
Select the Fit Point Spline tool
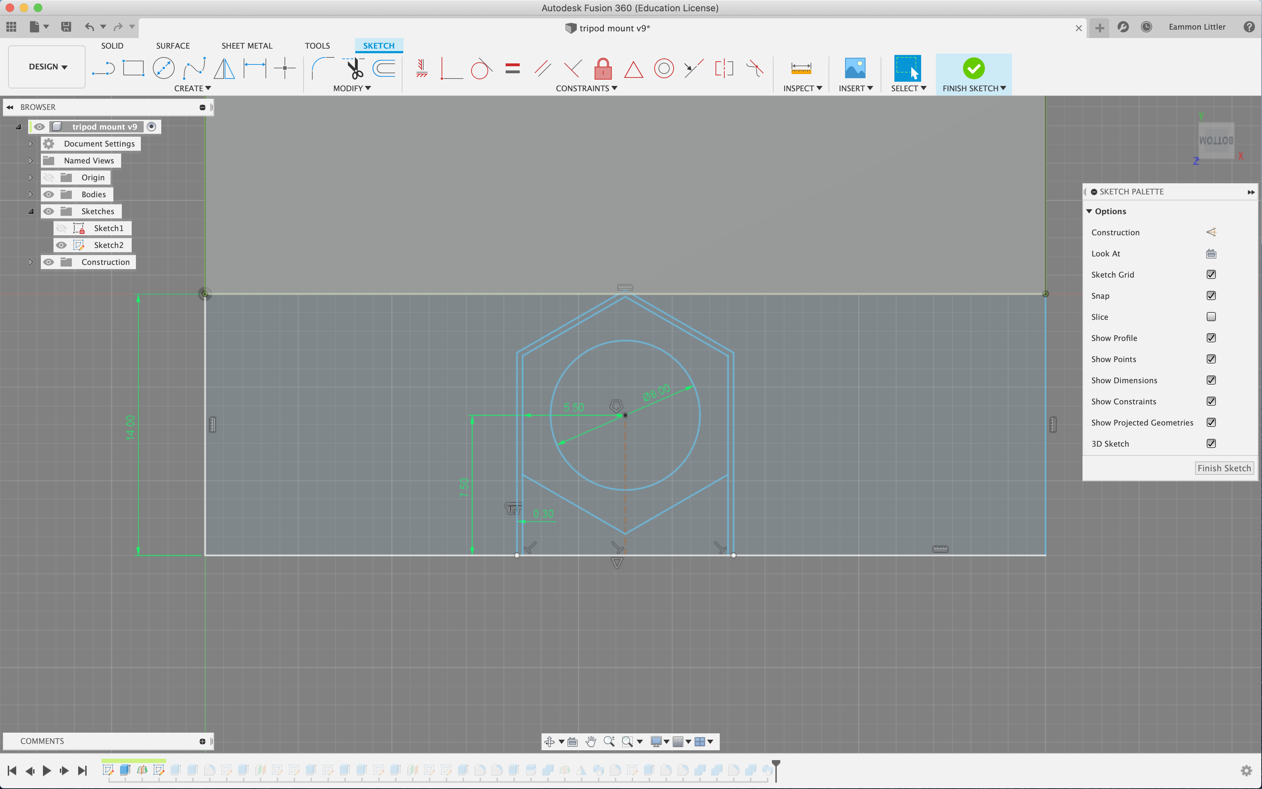[x=193, y=68]
